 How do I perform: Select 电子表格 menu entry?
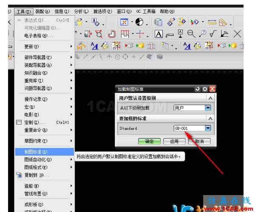click(x=44, y=36)
